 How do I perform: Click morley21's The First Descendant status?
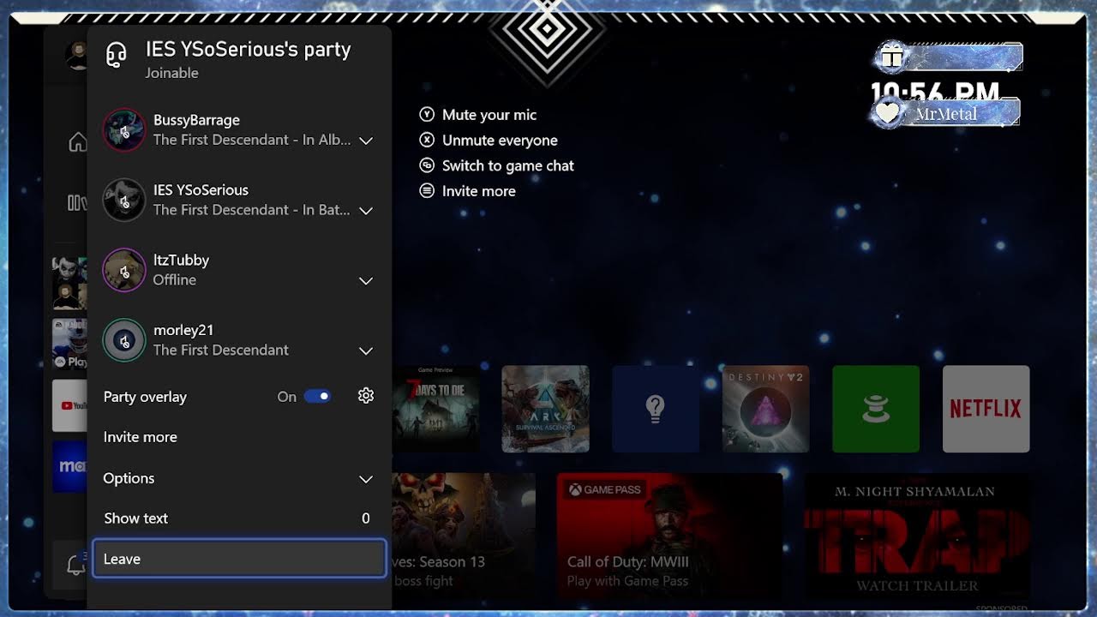pyautogui.click(x=221, y=350)
